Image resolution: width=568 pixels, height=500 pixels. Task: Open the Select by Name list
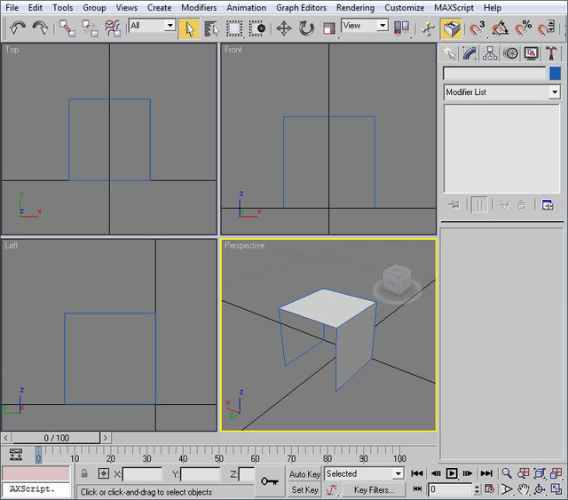tap(211, 28)
